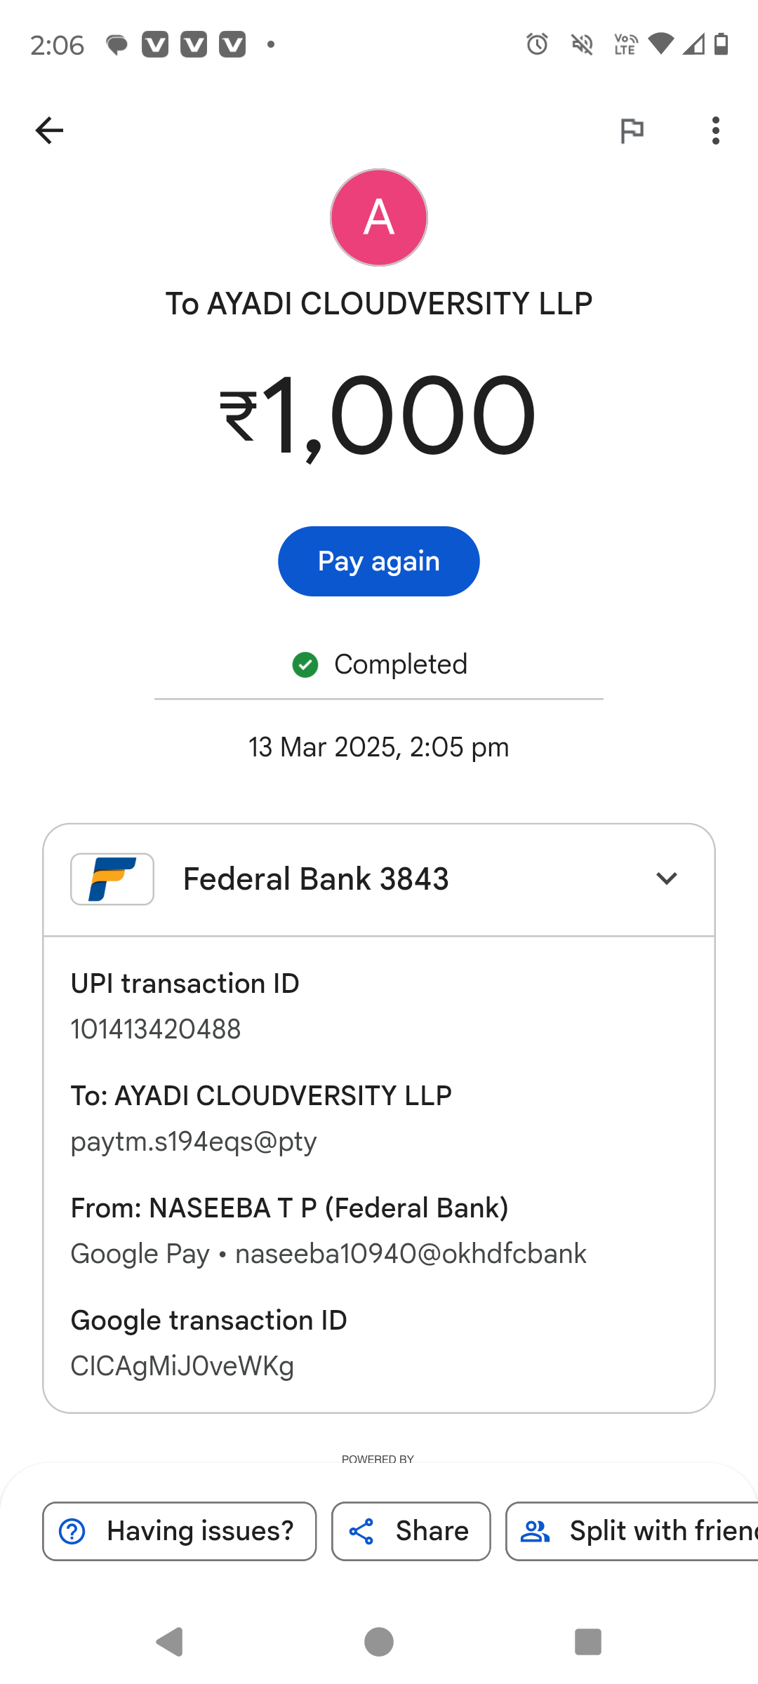Image resolution: width=758 pixels, height=1684 pixels.
Task: Tap the paytm.s194eqs@pty UPI address
Action: tap(194, 1142)
